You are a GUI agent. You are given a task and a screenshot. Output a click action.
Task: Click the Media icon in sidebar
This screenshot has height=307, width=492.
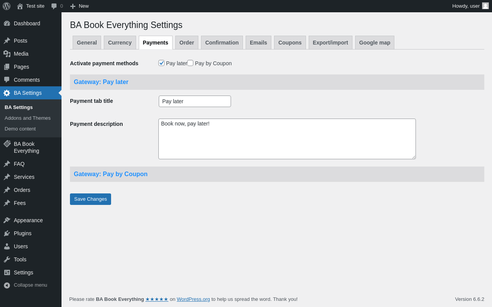(7, 54)
